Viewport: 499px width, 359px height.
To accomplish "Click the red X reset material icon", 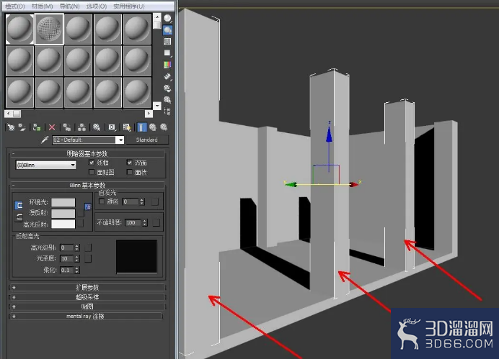I will [52, 127].
